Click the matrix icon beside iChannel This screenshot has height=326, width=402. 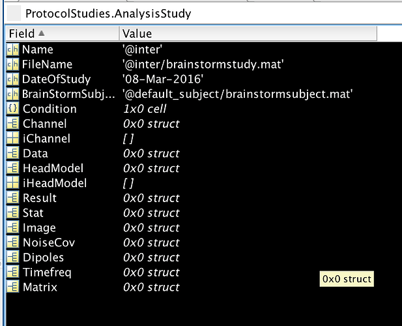pyautogui.click(x=12, y=139)
